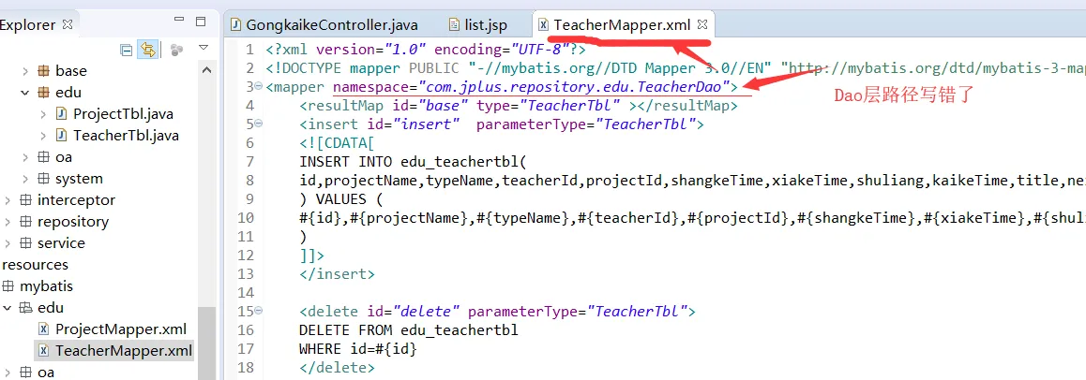The width and height of the screenshot is (1086, 380).
Task: Close the Explorer view tab
Action: [68, 25]
